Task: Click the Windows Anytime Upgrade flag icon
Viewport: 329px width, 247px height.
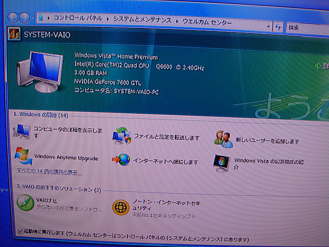Action: pyautogui.click(x=23, y=156)
